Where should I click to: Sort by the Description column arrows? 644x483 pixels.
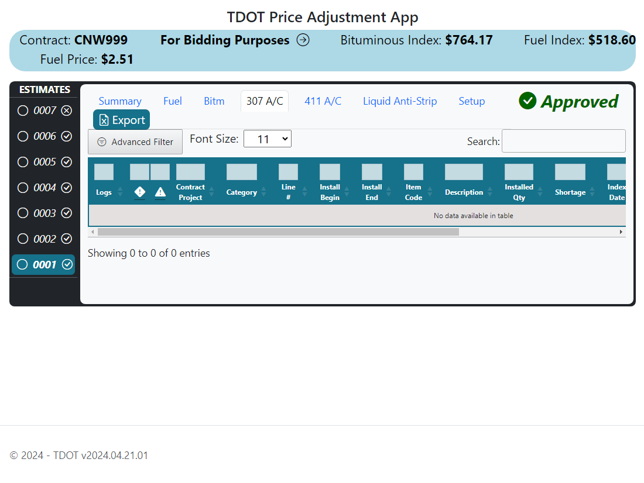tap(490, 192)
